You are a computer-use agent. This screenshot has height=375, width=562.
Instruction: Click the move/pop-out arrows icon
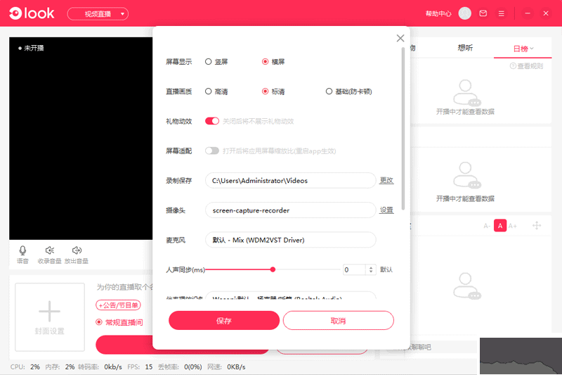537,225
